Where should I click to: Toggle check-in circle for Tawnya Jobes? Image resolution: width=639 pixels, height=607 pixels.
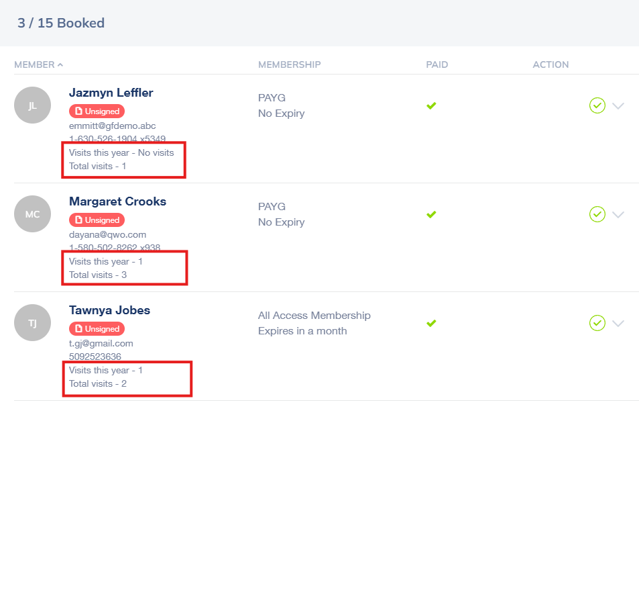597,323
